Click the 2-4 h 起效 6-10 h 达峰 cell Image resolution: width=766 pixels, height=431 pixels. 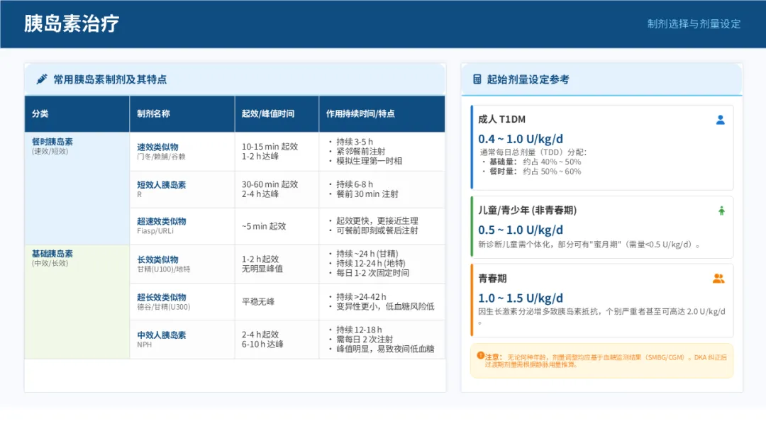pos(277,340)
